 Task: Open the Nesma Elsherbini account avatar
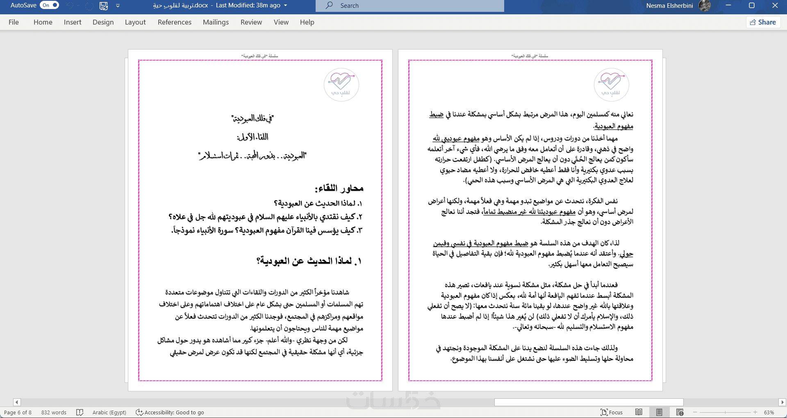[x=705, y=6]
